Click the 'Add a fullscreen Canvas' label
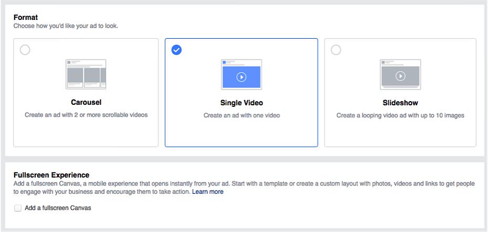 (x=58, y=208)
